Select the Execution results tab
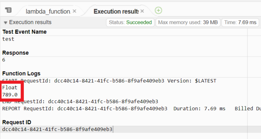Screen dimensions: 261x139 [x=116, y=11]
